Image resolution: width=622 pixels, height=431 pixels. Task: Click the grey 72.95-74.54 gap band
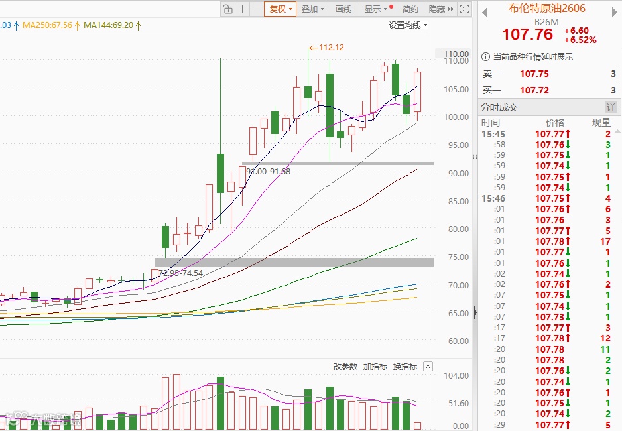pos(294,262)
